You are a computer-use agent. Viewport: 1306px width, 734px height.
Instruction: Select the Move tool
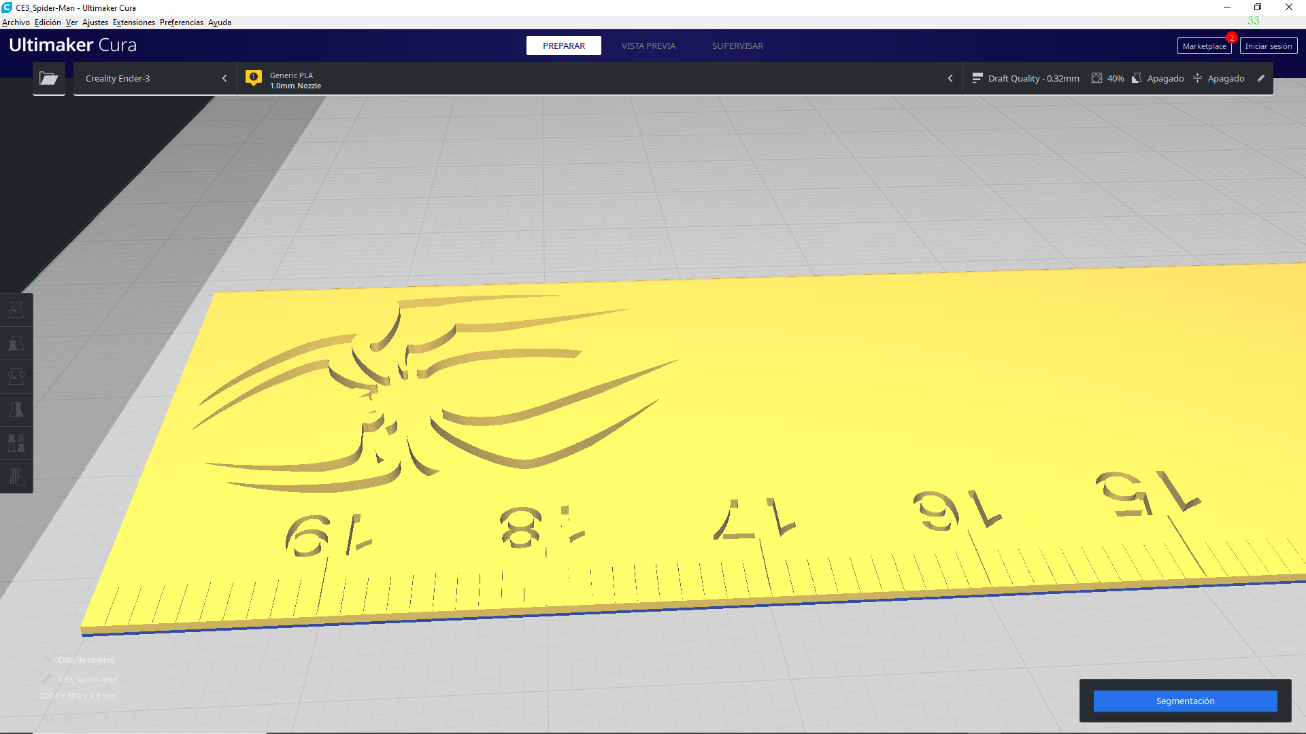(x=16, y=309)
